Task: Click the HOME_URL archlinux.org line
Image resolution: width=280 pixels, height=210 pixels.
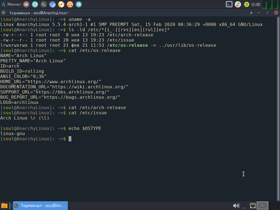Action: (51, 81)
